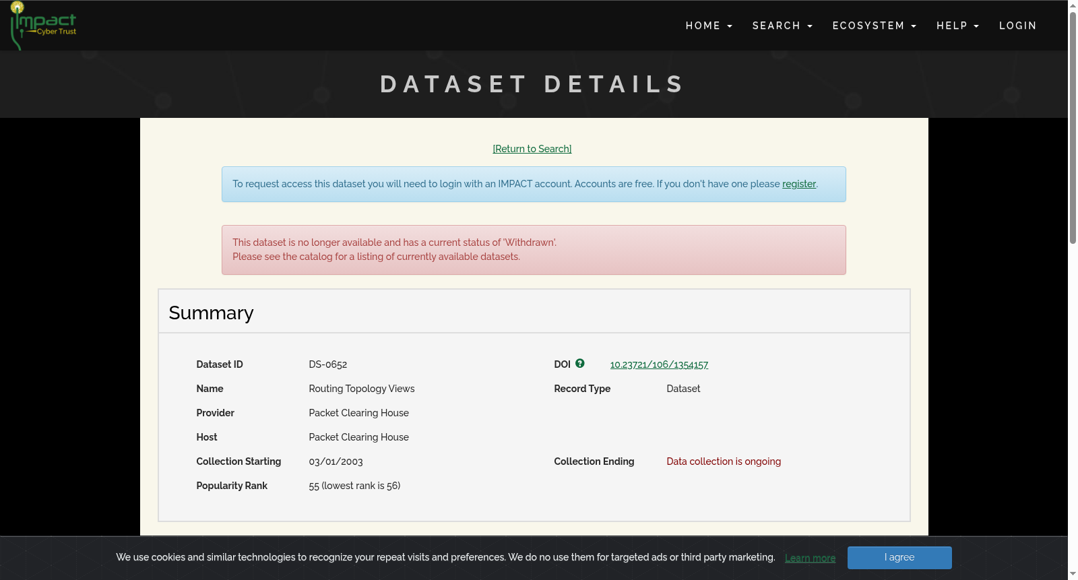The width and height of the screenshot is (1078, 580).
Task: Click Learn more in the cookie banner
Action: [x=810, y=558]
